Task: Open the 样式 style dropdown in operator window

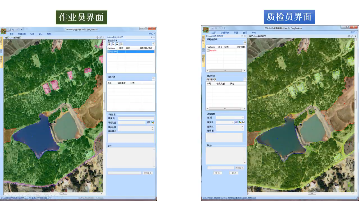Action: click(x=152, y=34)
